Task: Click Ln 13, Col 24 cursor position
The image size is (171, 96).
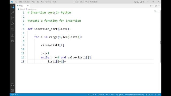Action: tap(92, 95)
